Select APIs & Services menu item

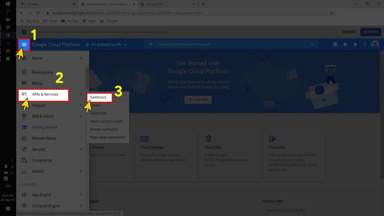[45, 95]
